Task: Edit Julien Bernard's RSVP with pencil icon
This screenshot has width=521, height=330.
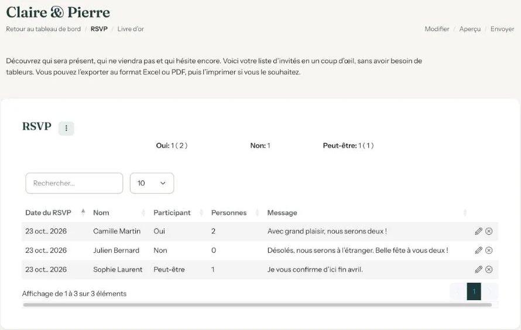Action: 478,251
